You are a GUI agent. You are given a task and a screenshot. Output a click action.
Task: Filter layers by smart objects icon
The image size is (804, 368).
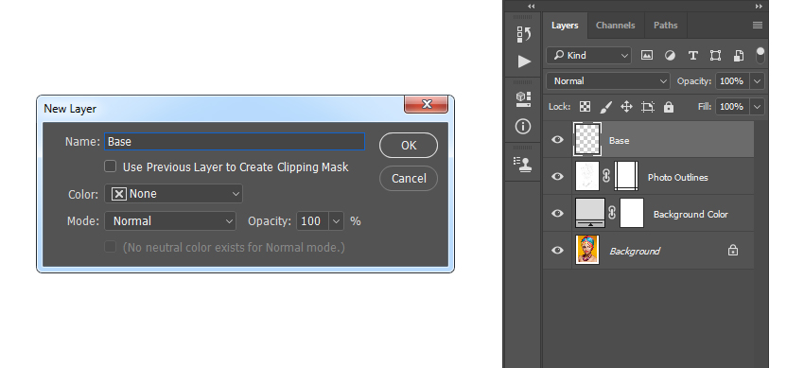739,56
